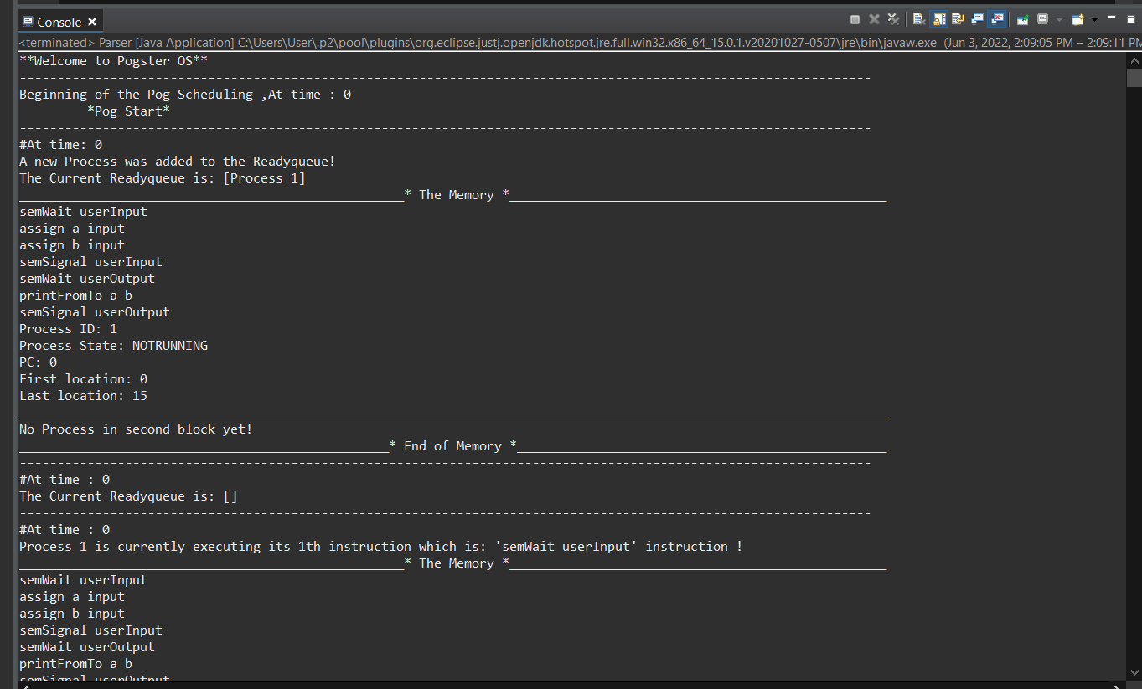The width and height of the screenshot is (1142, 689).
Task: Click the 'Beginning of the Pog Scheduling' line
Action: [x=185, y=95]
